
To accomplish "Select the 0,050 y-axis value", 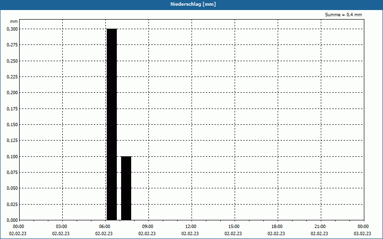I will pyautogui.click(x=12, y=188).
